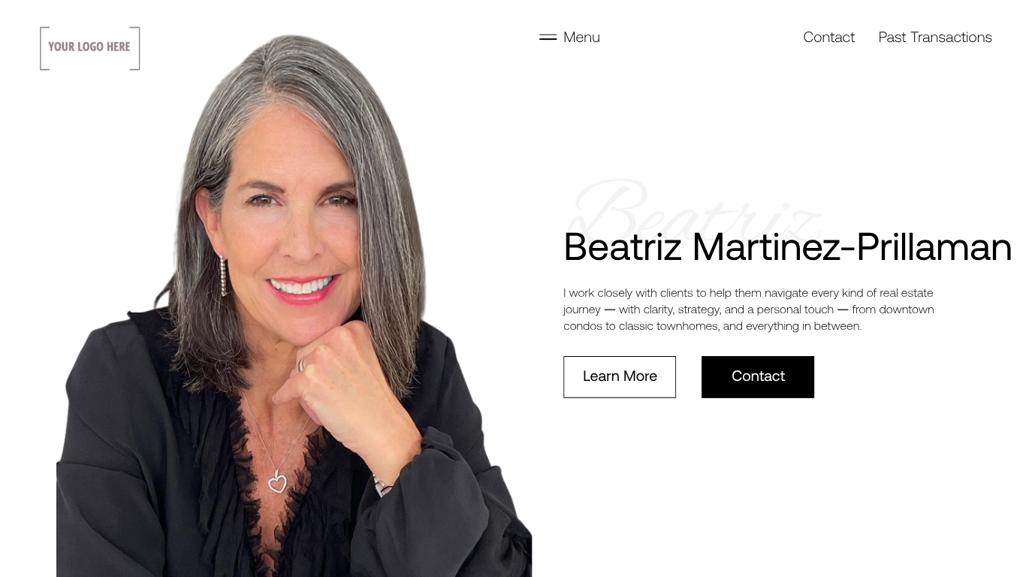Select the Beatriz Martinez-Prillaman heading
The height and width of the screenshot is (577, 1026).
point(788,247)
